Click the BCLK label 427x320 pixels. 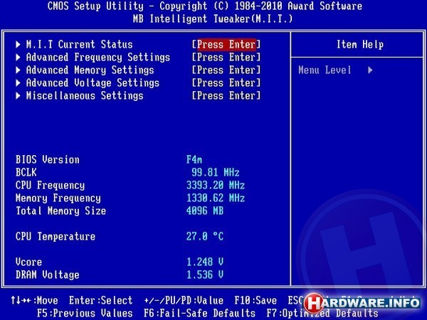[26, 172]
